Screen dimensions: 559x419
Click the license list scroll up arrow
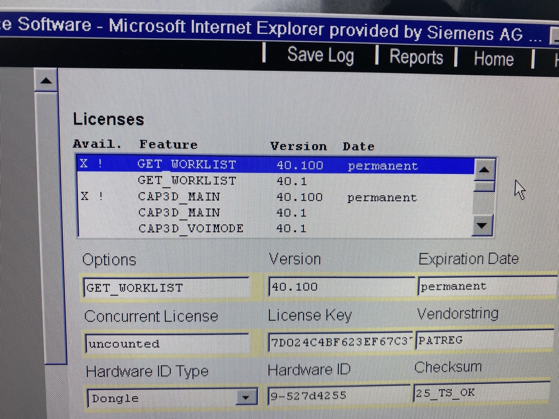pos(484,170)
